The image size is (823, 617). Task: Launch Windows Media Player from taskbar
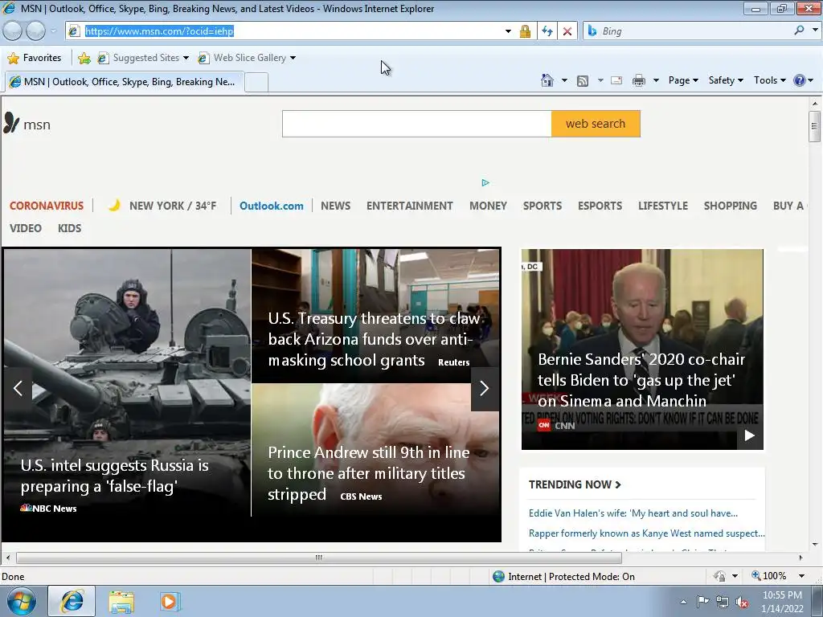pos(170,602)
